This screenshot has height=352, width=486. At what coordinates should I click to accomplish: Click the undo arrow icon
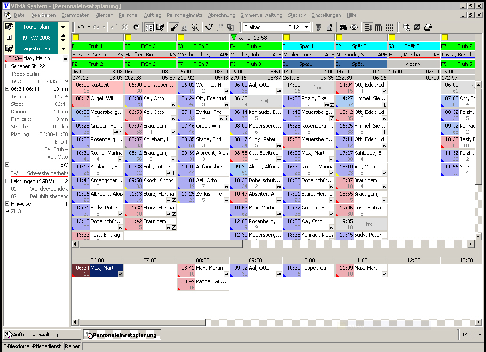tap(81, 27)
